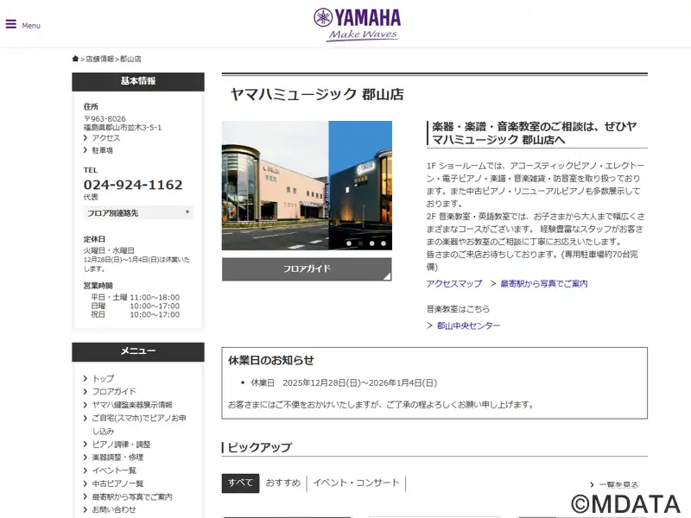Select second carousel dot on store photo

pos(360,243)
